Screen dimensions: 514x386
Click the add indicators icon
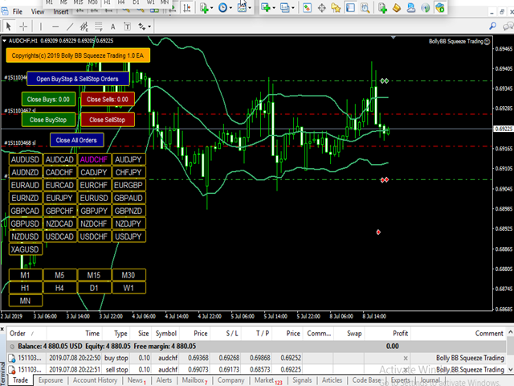coord(204,8)
